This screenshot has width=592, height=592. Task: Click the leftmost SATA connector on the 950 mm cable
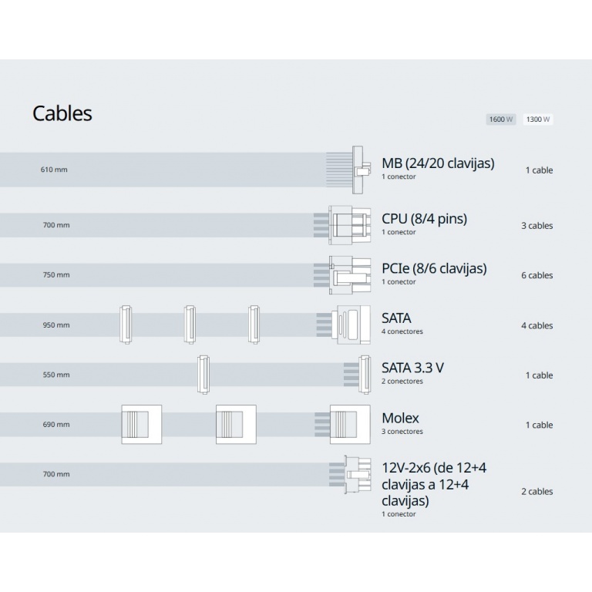[126, 325]
